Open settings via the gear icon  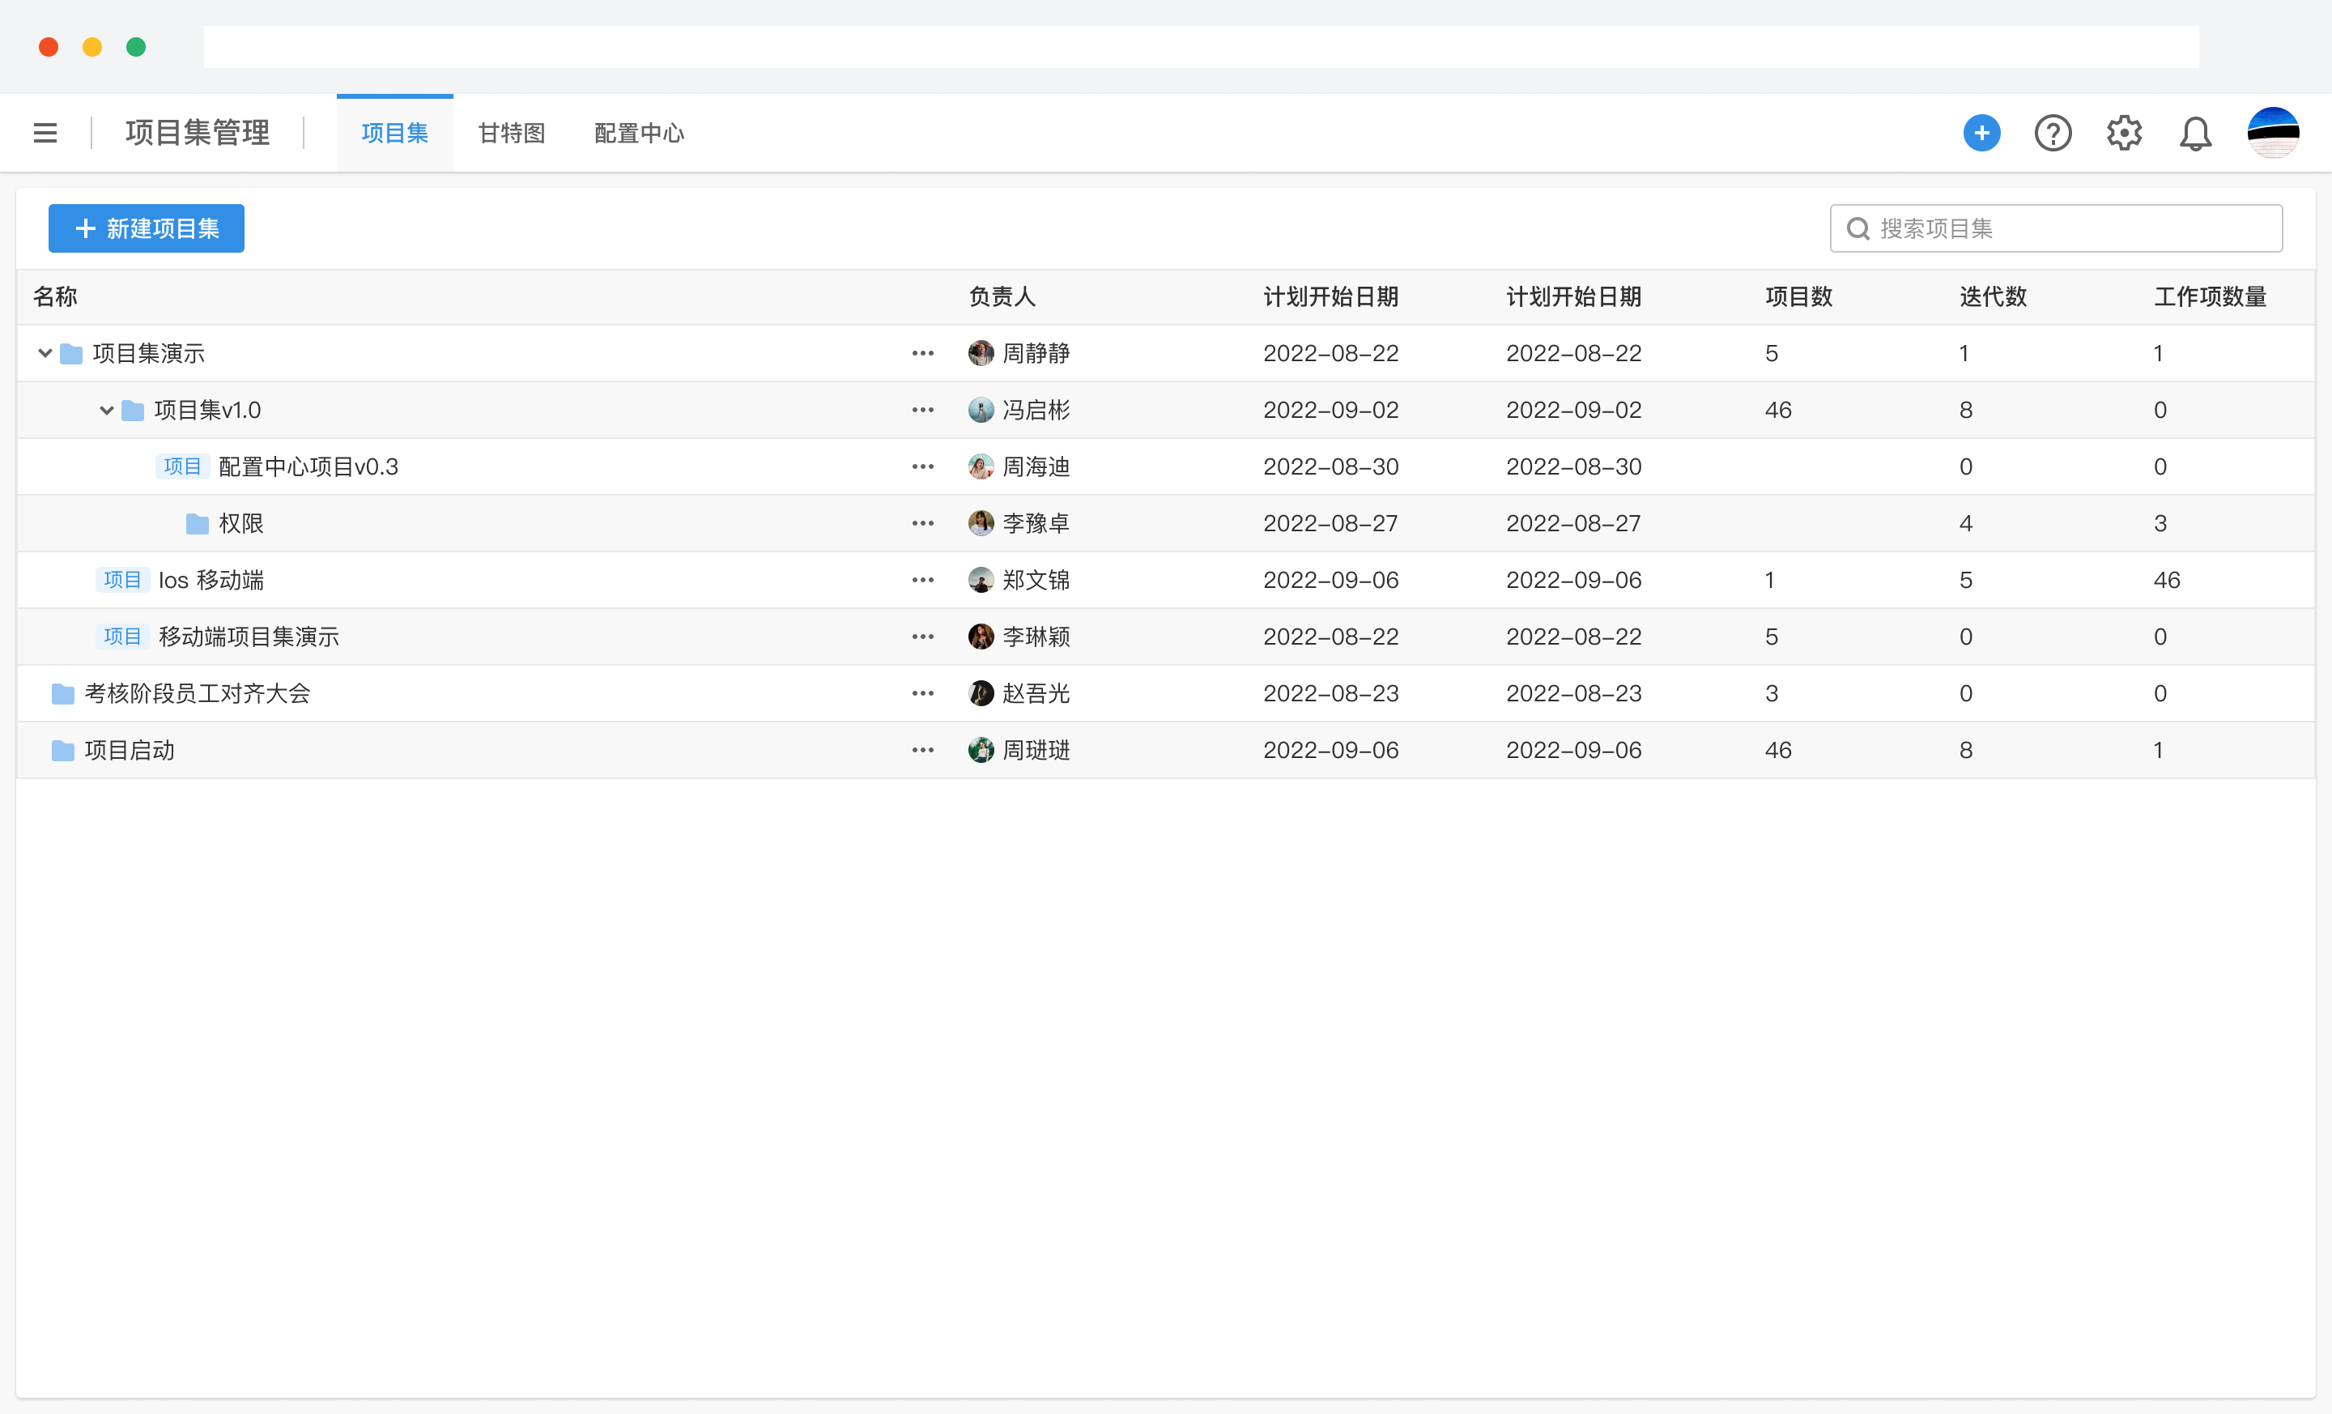[2124, 133]
